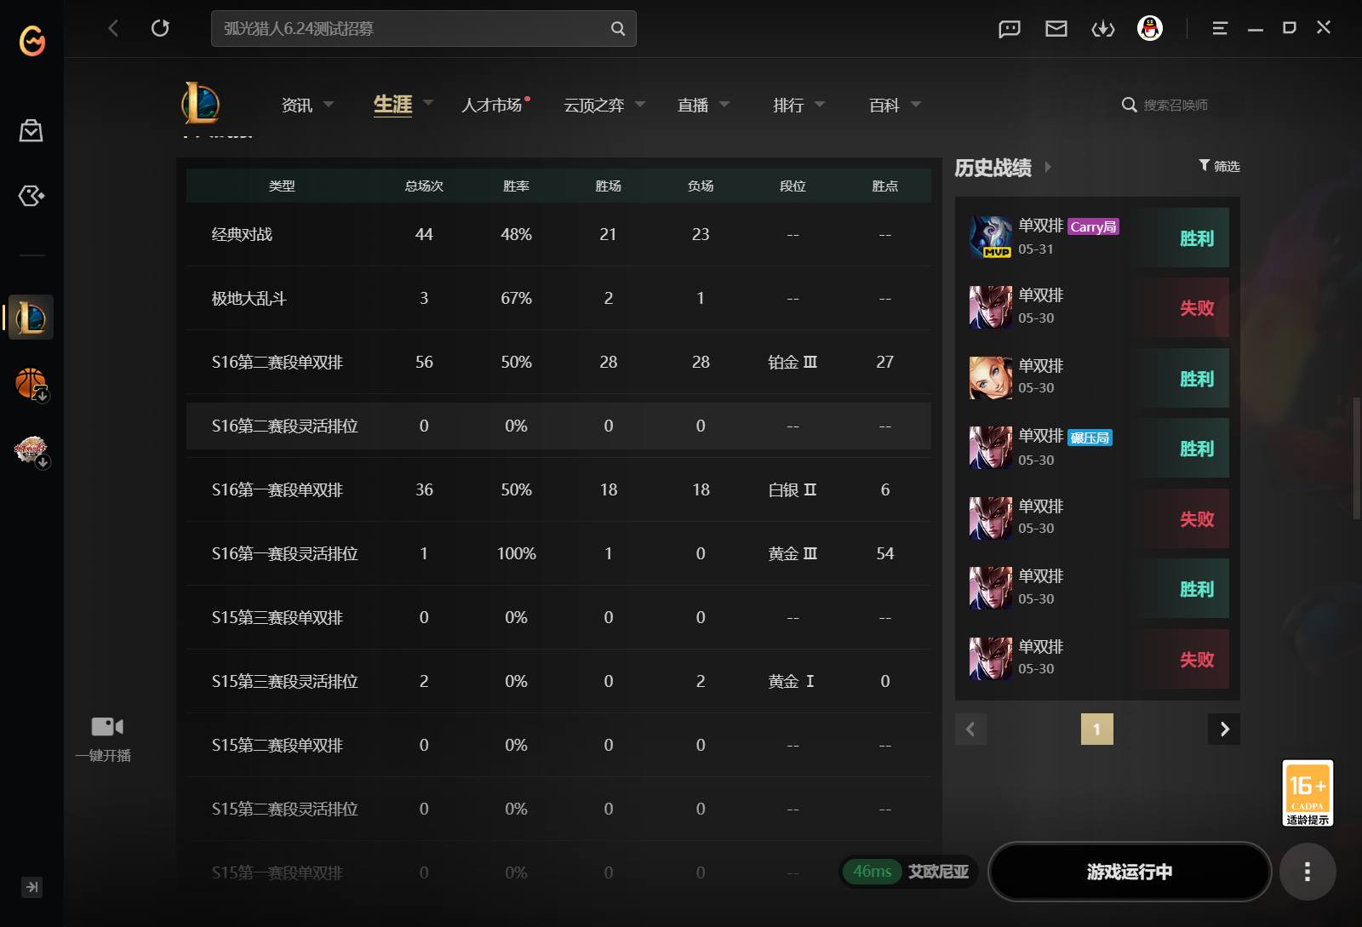Select the S15第三赛段灵活排位 row
Viewport: 1362px width, 927px height.
[558, 681]
